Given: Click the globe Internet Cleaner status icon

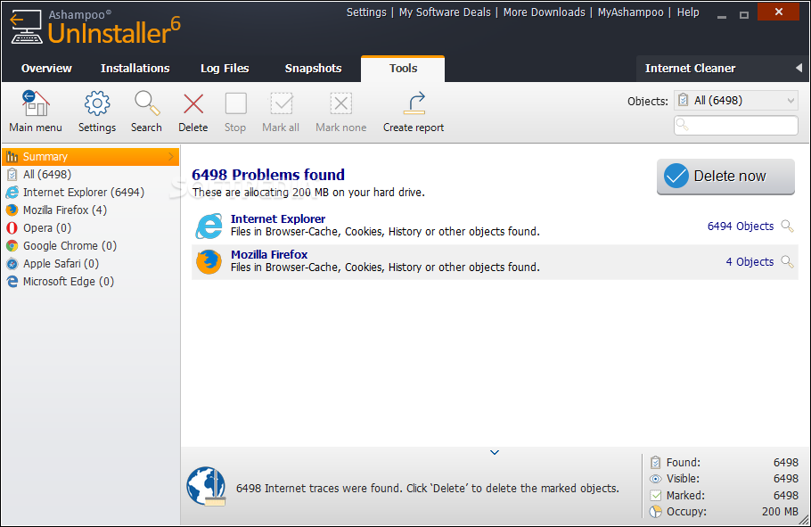Looking at the screenshot, I should tap(207, 487).
